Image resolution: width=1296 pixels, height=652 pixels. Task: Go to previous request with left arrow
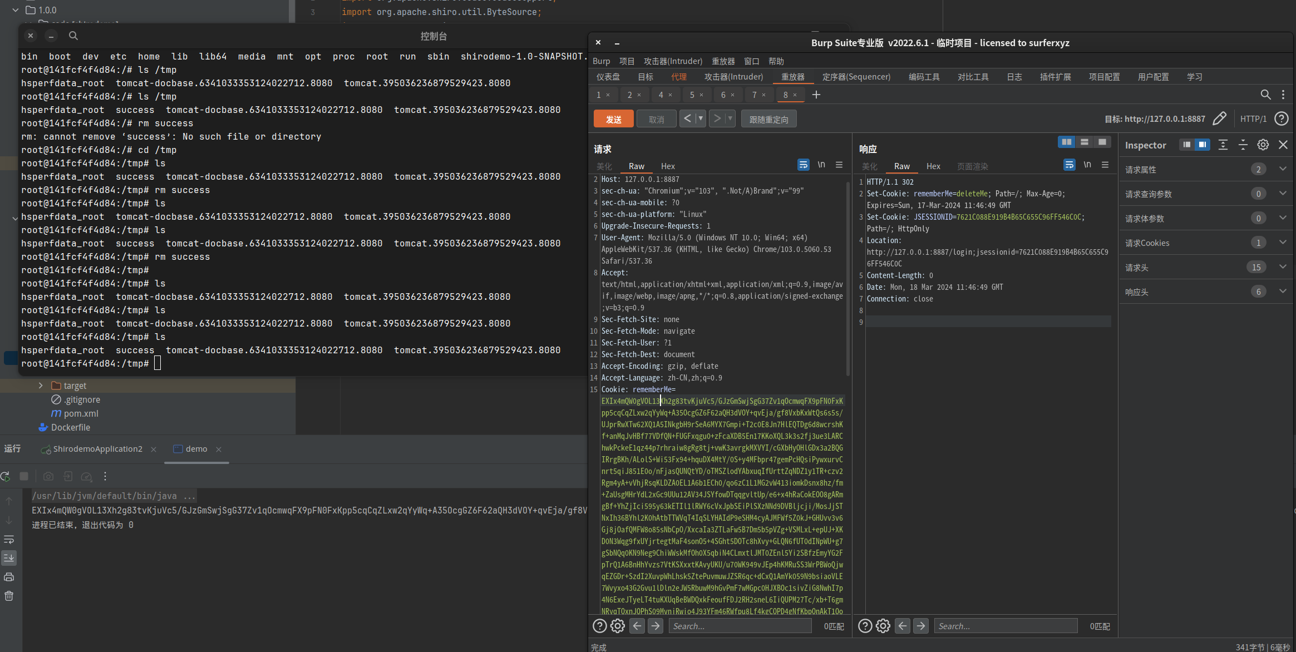(687, 118)
